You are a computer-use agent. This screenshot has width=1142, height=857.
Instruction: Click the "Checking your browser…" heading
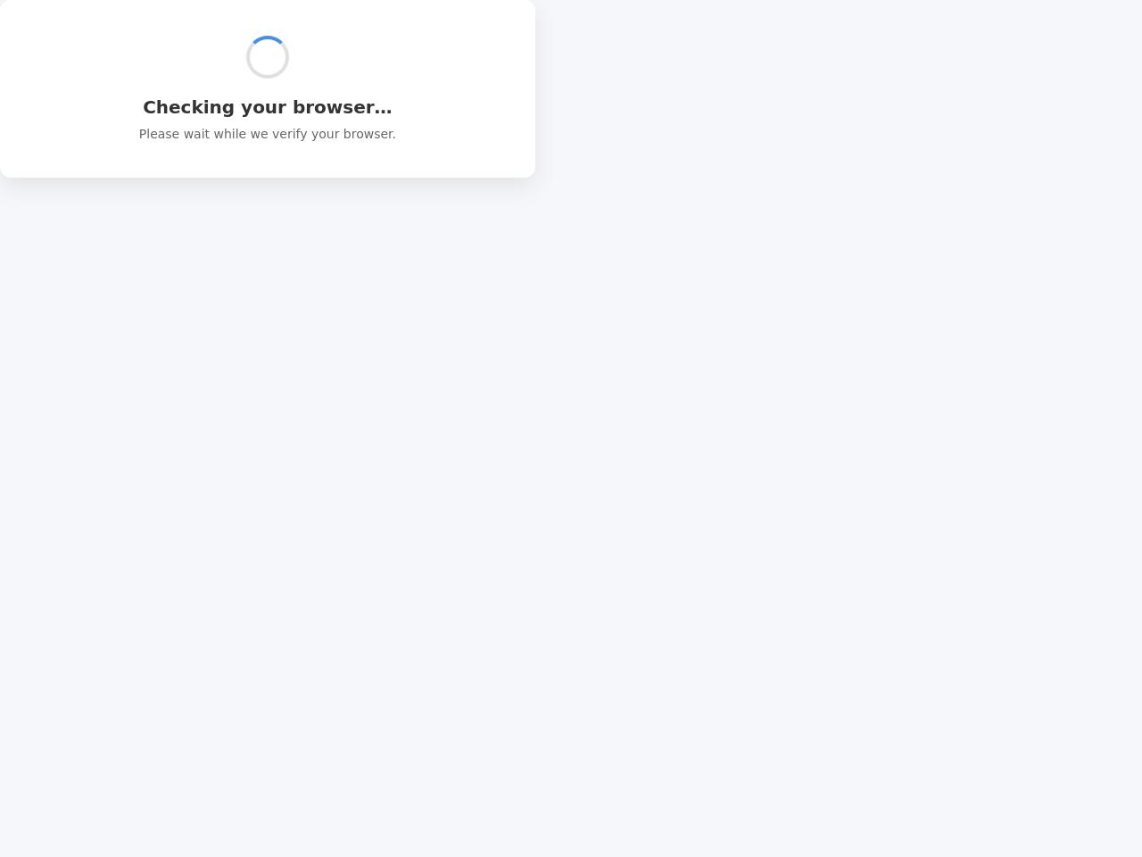click(268, 107)
